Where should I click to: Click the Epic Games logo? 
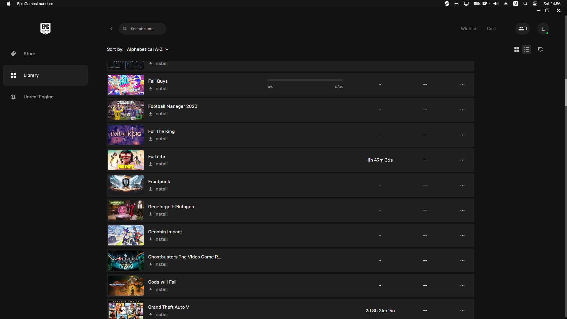(45, 28)
